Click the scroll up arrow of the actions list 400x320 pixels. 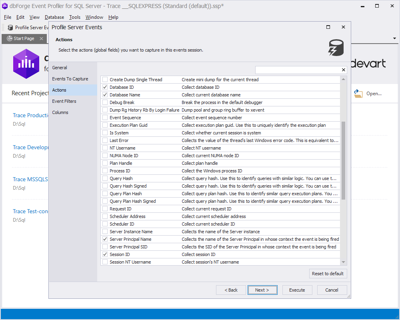[343, 79]
